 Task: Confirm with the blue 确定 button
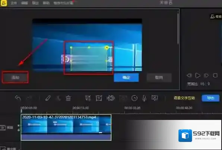(x=126, y=78)
